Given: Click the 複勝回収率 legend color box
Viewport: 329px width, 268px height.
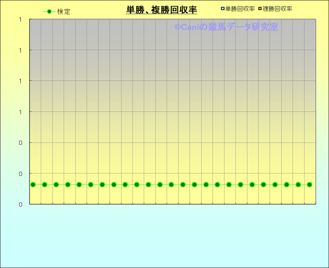Looking at the screenshot, I should (260, 9).
